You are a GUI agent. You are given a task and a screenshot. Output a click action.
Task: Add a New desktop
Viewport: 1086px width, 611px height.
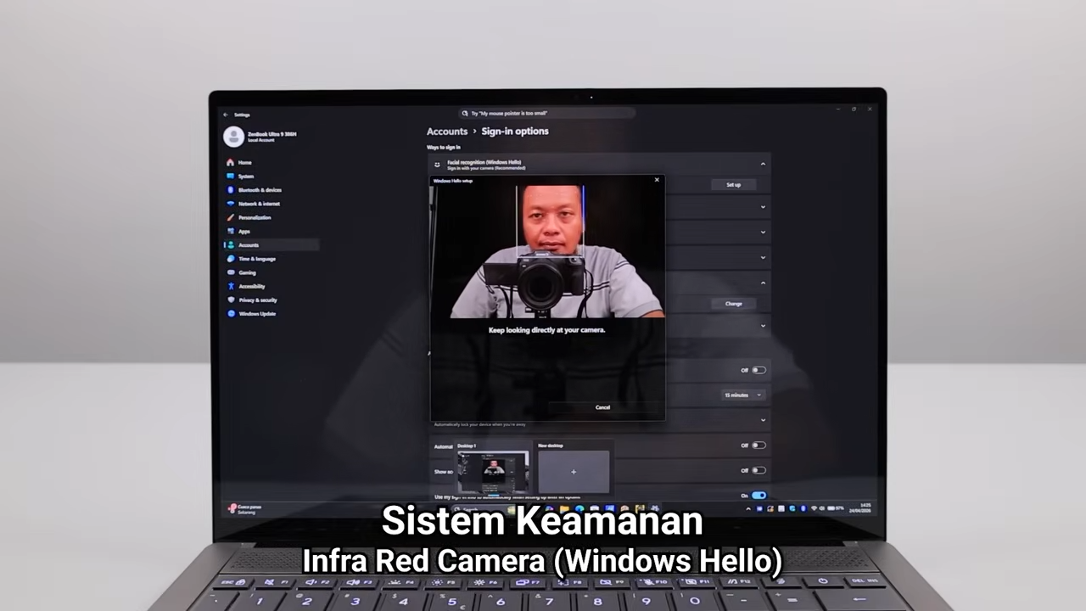tap(574, 472)
